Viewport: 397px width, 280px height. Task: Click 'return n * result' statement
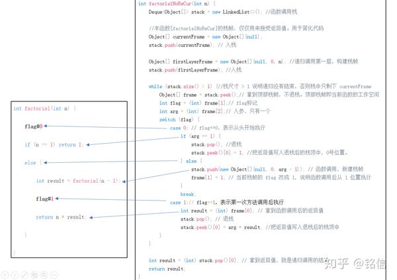click(61, 217)
